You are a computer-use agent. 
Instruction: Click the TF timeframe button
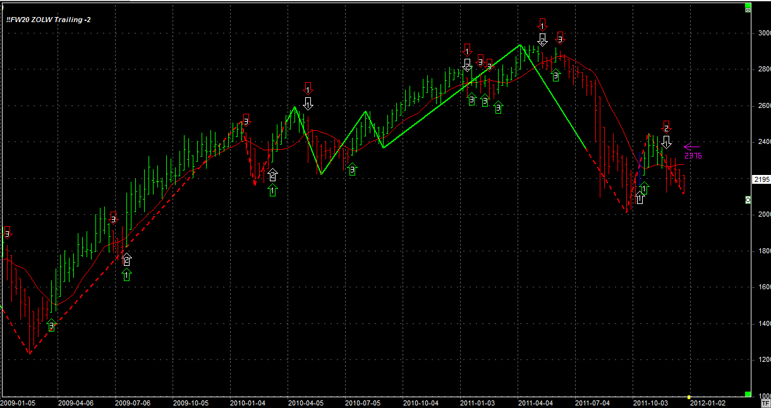click(765, 402)
